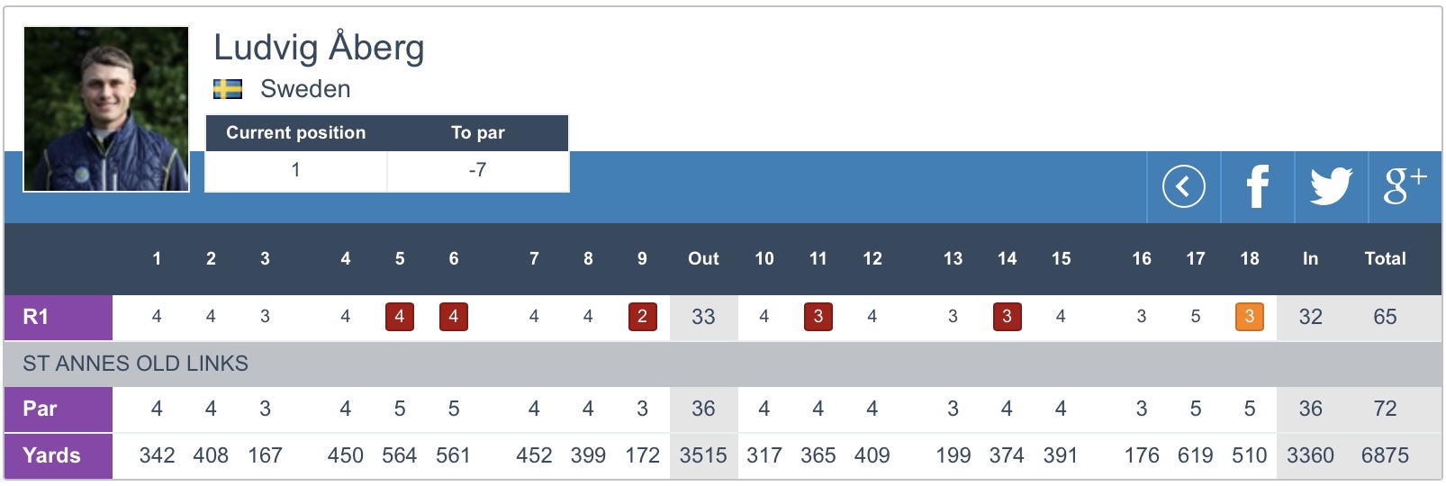Click the To par value -7

(x=477, y=170)
